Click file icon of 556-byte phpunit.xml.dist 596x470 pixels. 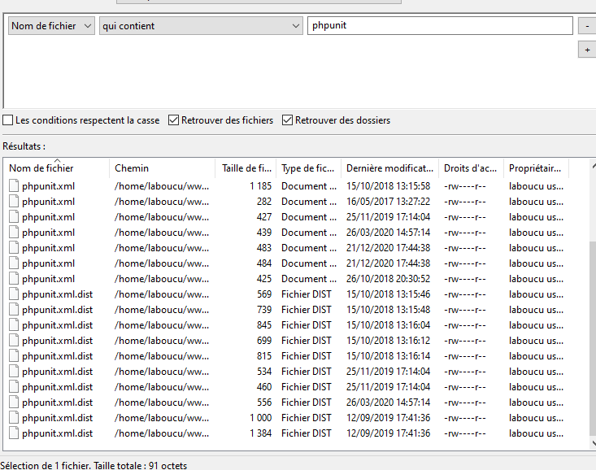[14, 403]
